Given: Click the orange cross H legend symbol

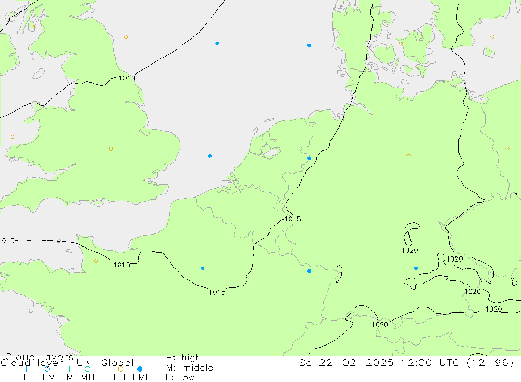Looking at the screenshot, I should click(103, 369).
